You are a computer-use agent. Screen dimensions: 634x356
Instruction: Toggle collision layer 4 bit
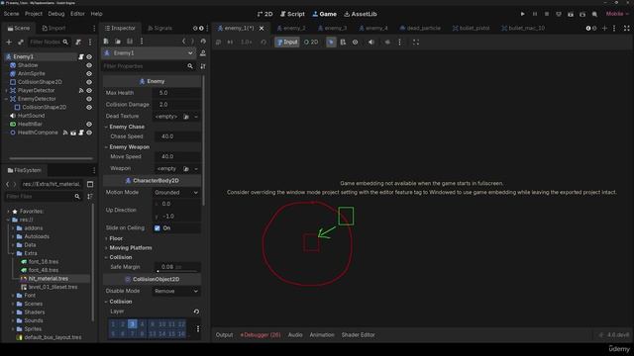(142, 324)
